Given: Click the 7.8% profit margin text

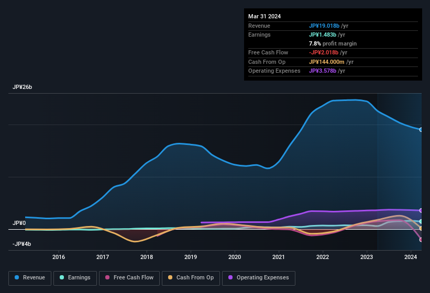Looking at the screenshot, I should coord(333,43).
